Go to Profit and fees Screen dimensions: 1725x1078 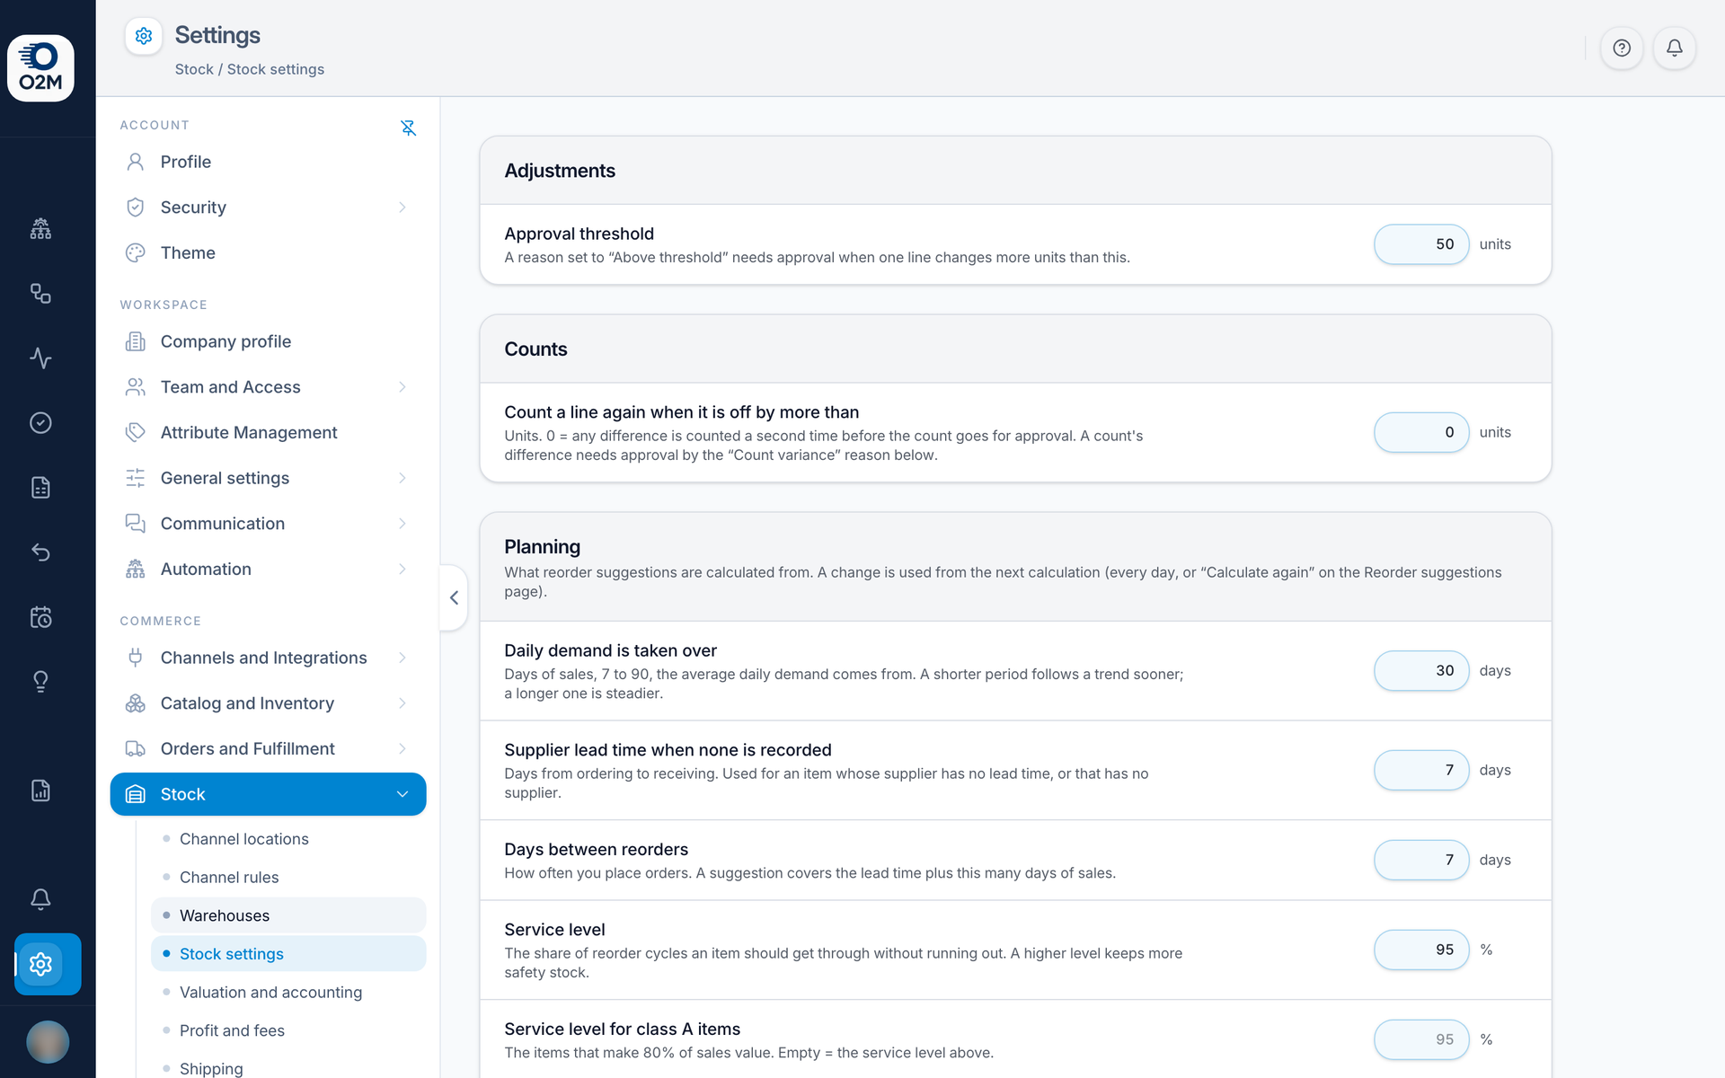click(x=287, y=1030)
